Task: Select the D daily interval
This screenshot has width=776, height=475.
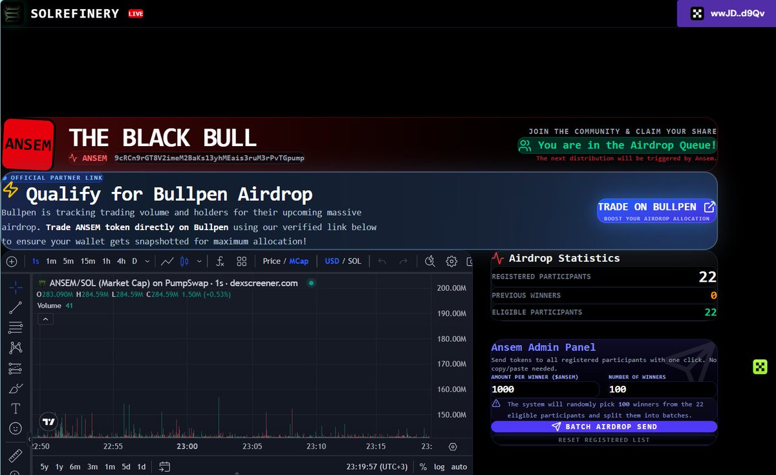Action: 135,261
